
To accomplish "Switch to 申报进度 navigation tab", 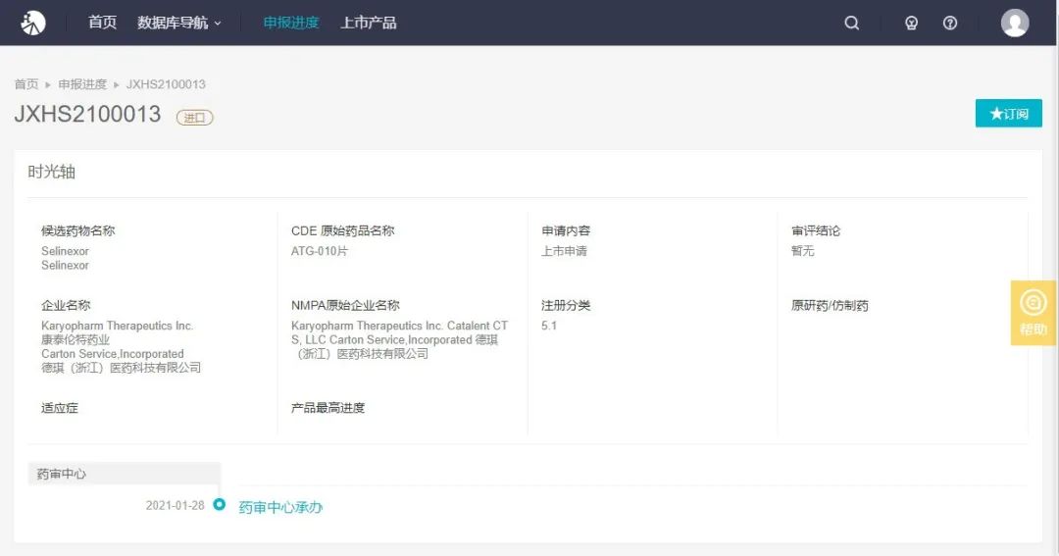I will pos(291,23).
